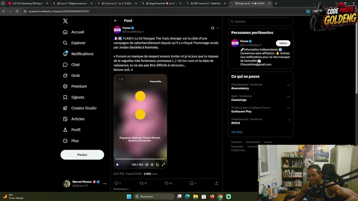Image resolution: width=358 pixels, height=201 pixels.
Task: Click the Voir plus link
Action: (x=237, y=132)
